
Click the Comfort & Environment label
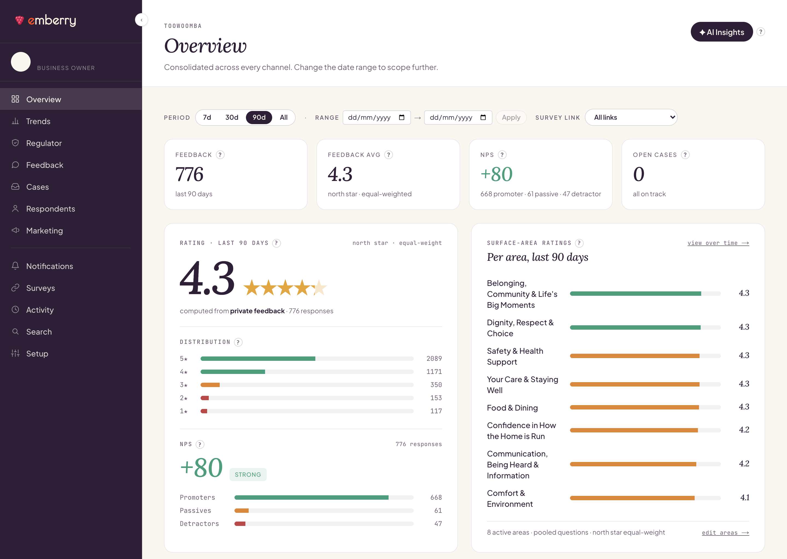pyautogui.click(x=510, y=498)
